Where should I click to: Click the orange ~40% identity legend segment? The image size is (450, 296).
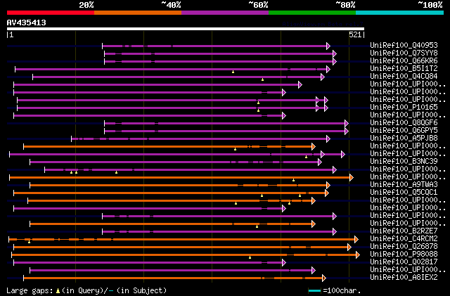click(x=138, y=13)
